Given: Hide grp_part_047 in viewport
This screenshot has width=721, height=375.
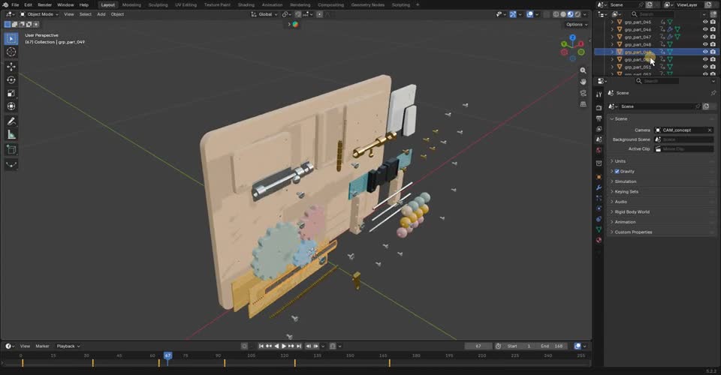Looking at the screenshot, I should (705, 37).
